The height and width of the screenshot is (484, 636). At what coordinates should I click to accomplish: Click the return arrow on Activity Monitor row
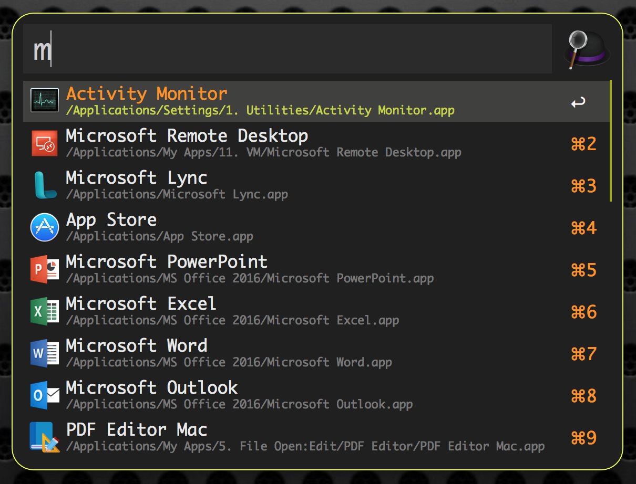click(x=578, y=102)
